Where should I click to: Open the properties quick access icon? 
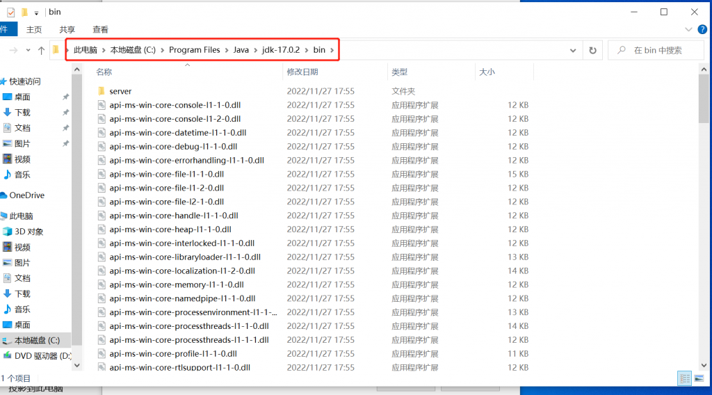click(x=11, y=13)
